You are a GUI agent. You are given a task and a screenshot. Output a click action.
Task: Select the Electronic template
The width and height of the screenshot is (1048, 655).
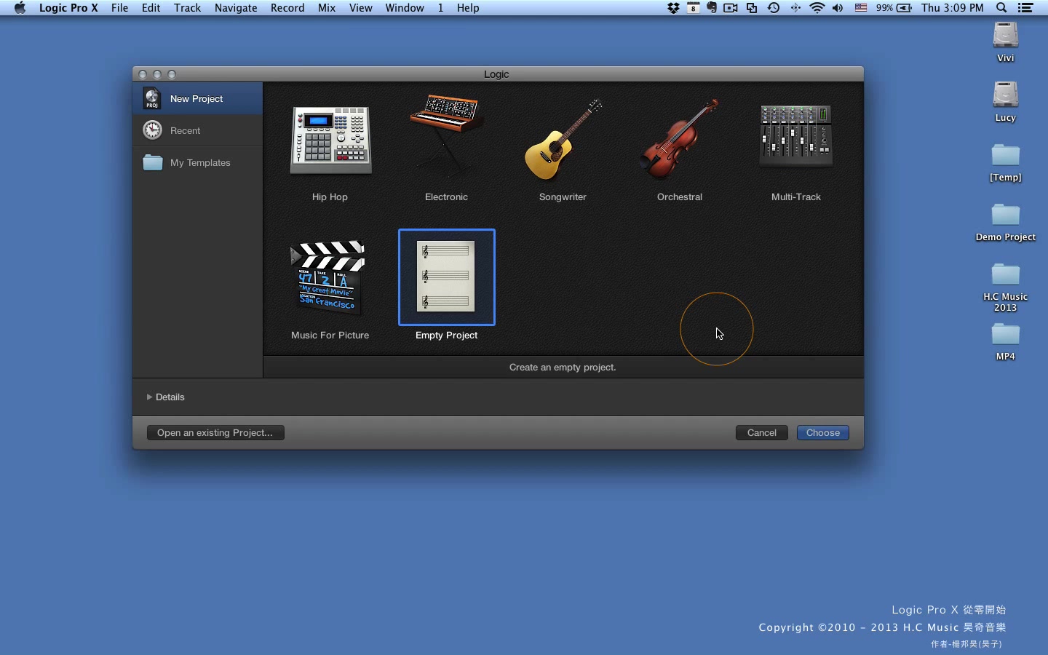(x=446, y=140)
